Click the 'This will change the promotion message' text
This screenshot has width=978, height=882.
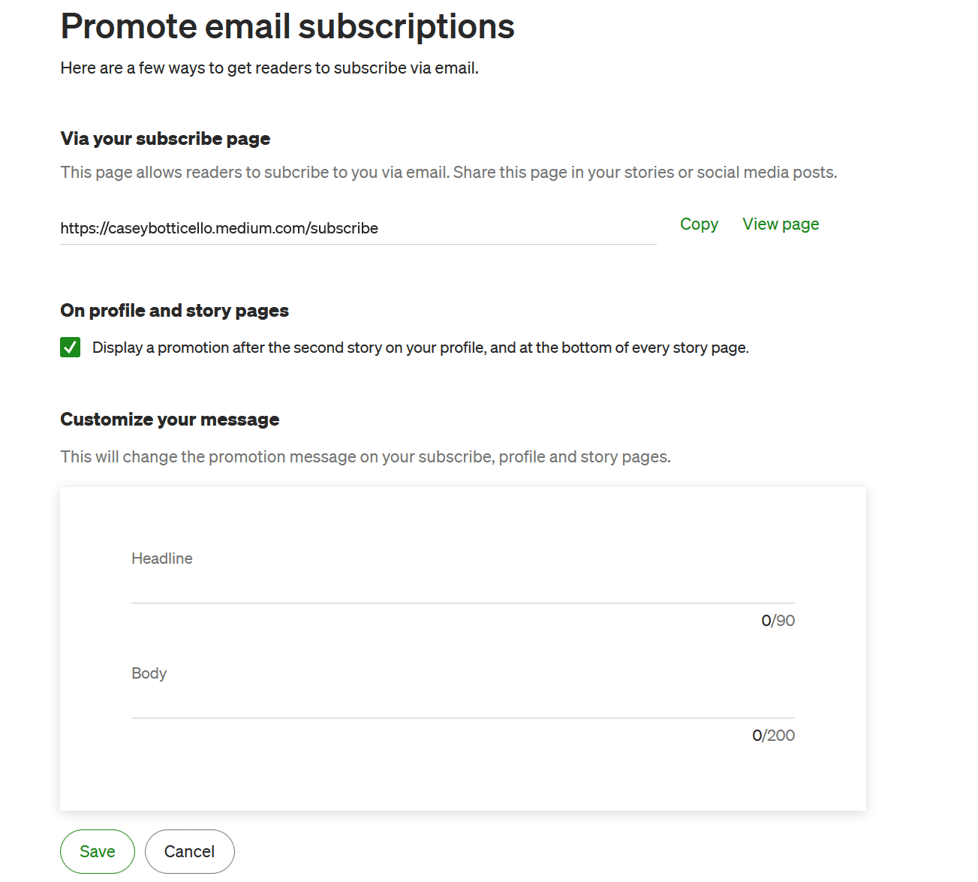[366, 457]
